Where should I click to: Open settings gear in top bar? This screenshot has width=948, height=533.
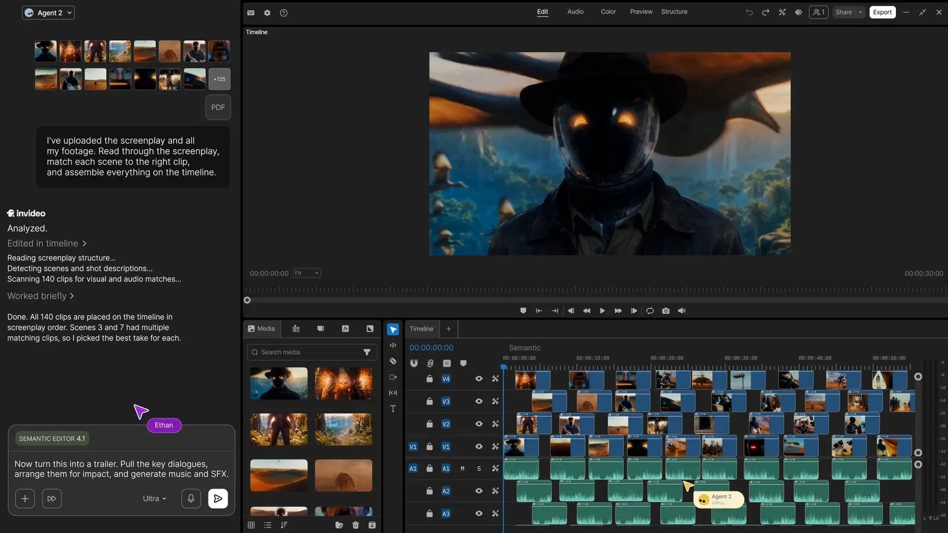coord(267,12)
